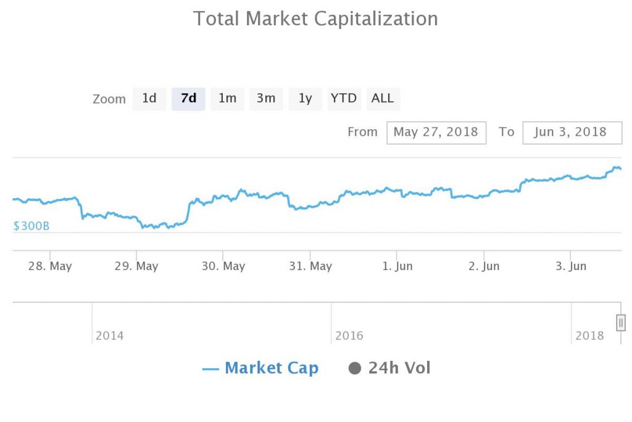Image resolution: width=632 pixels, height=422 pixels.
Task: Click the 28. May axis label
Action: point(50,266)
